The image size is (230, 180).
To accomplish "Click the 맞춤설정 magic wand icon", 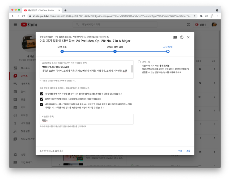I will (x=15, y=131).
